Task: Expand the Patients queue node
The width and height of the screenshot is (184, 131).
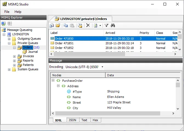Action: coord(14,65)
